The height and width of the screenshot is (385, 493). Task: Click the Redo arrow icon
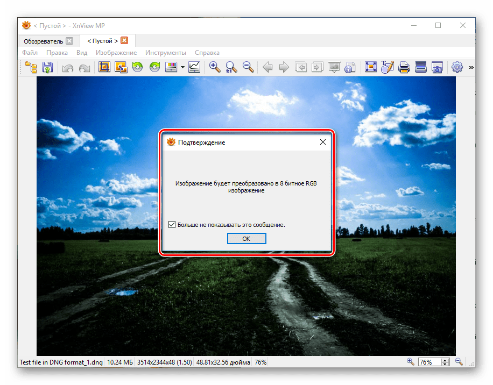tap(84, 68)
